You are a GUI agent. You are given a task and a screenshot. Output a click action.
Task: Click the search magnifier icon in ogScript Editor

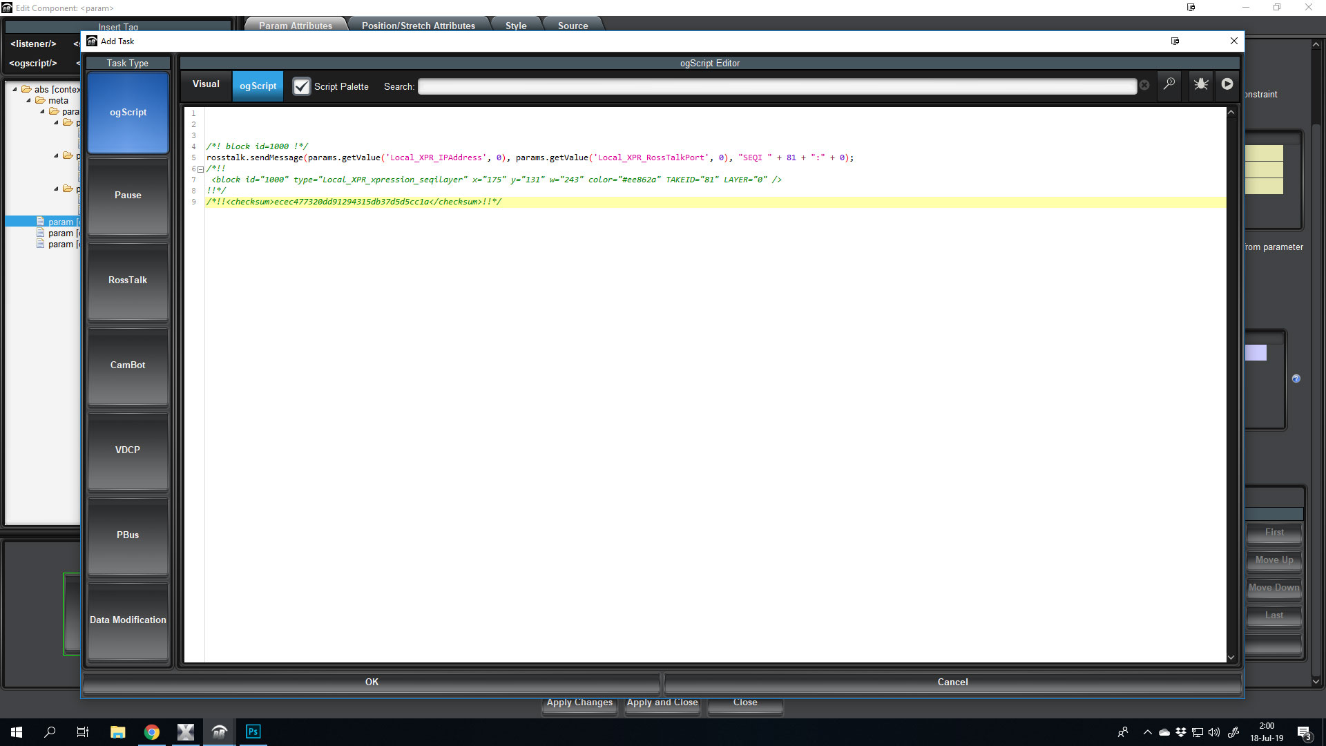coord(1169,84)
